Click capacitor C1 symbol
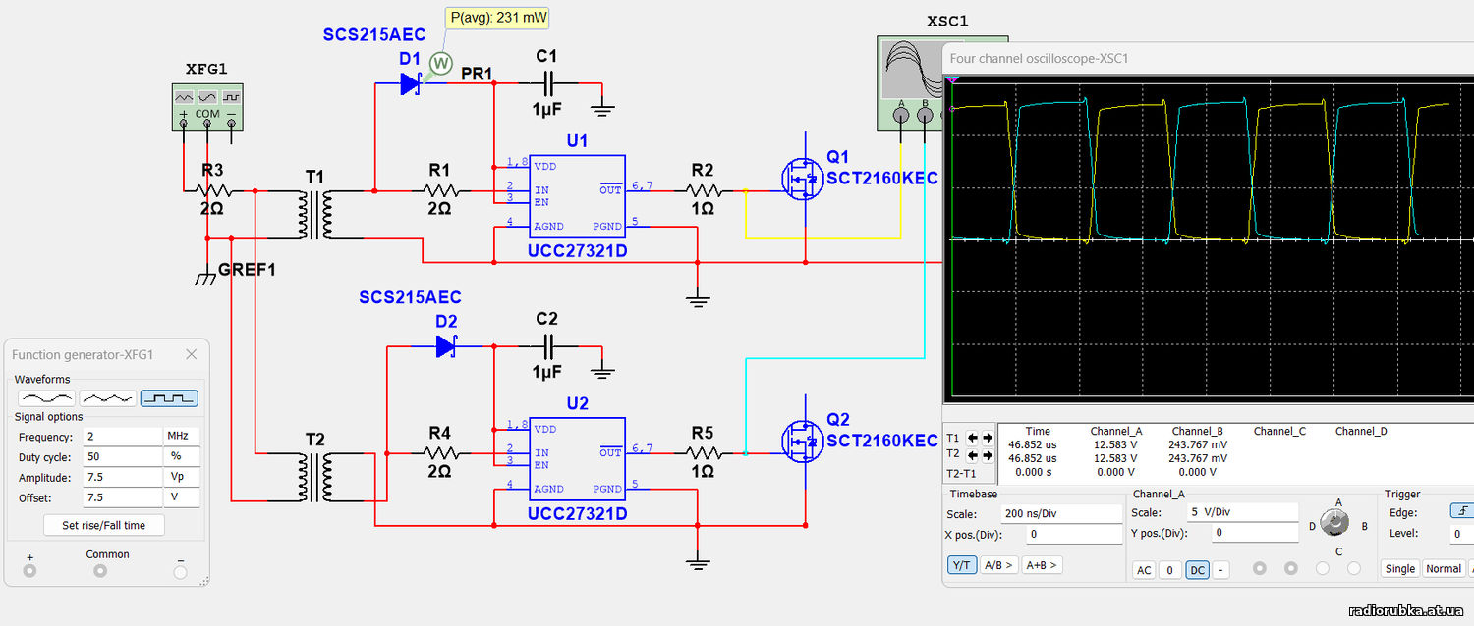This screenshot has width=1474, height=626. (x=547, y=84)
